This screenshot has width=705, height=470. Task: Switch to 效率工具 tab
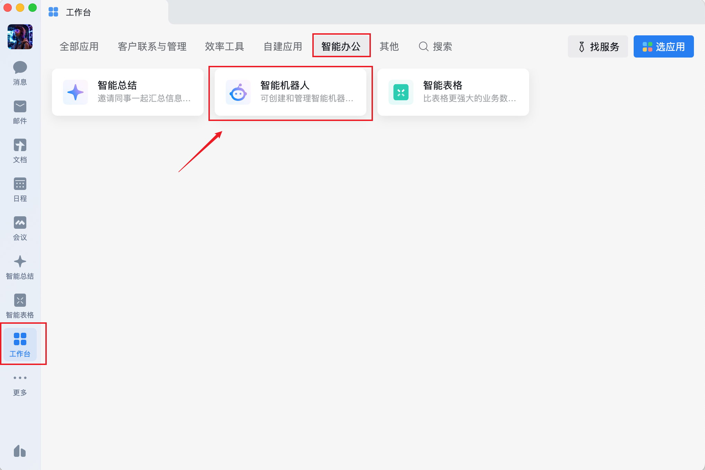tap(224, 46)
